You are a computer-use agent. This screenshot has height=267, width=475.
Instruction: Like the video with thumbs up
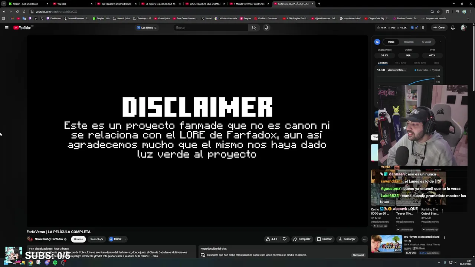[272, 239]
